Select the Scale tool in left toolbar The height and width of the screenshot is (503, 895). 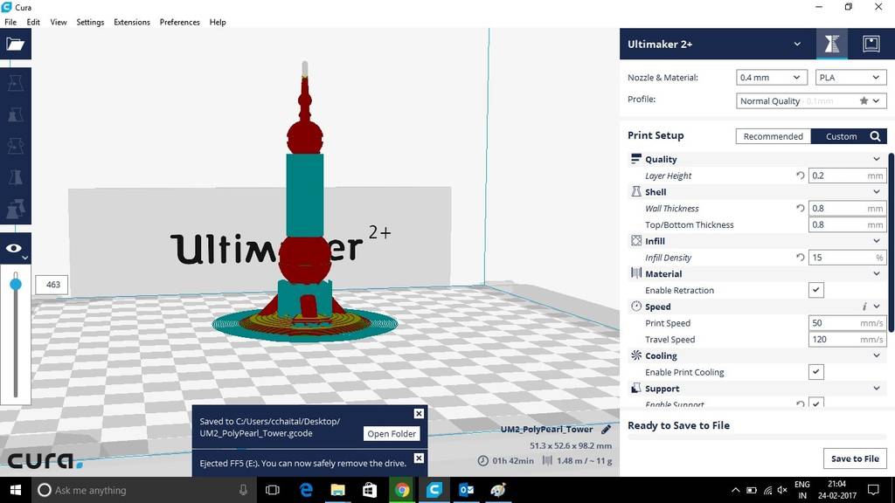(16, 114)
